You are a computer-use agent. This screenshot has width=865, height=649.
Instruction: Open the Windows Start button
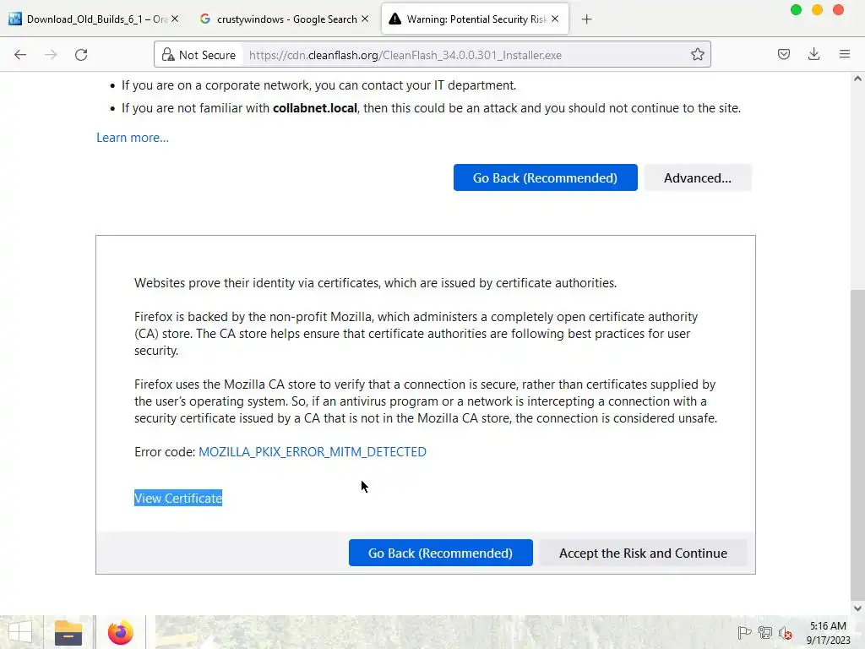tap(21, 632)
